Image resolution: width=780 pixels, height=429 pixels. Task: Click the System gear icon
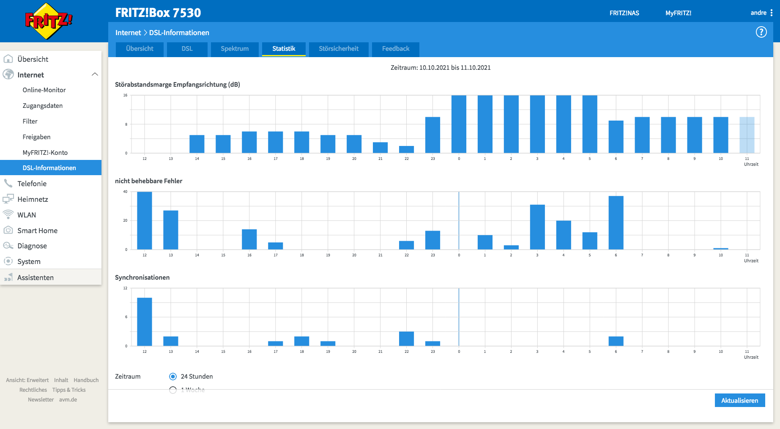tap(8, 261)
